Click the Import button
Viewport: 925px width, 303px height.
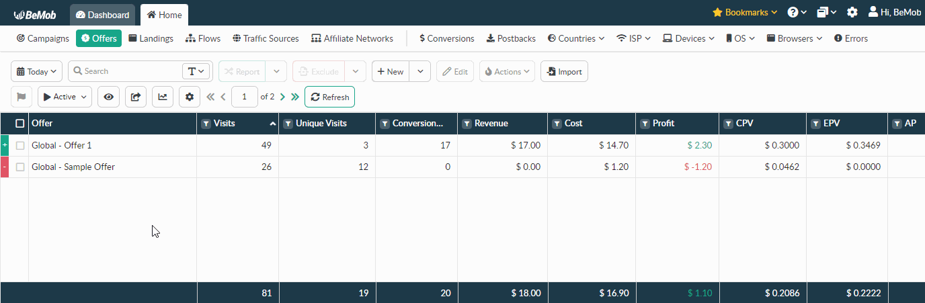(x=564, y=71)
